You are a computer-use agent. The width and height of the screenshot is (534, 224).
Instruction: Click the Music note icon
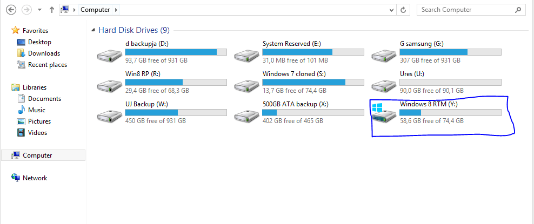(21, 110)
